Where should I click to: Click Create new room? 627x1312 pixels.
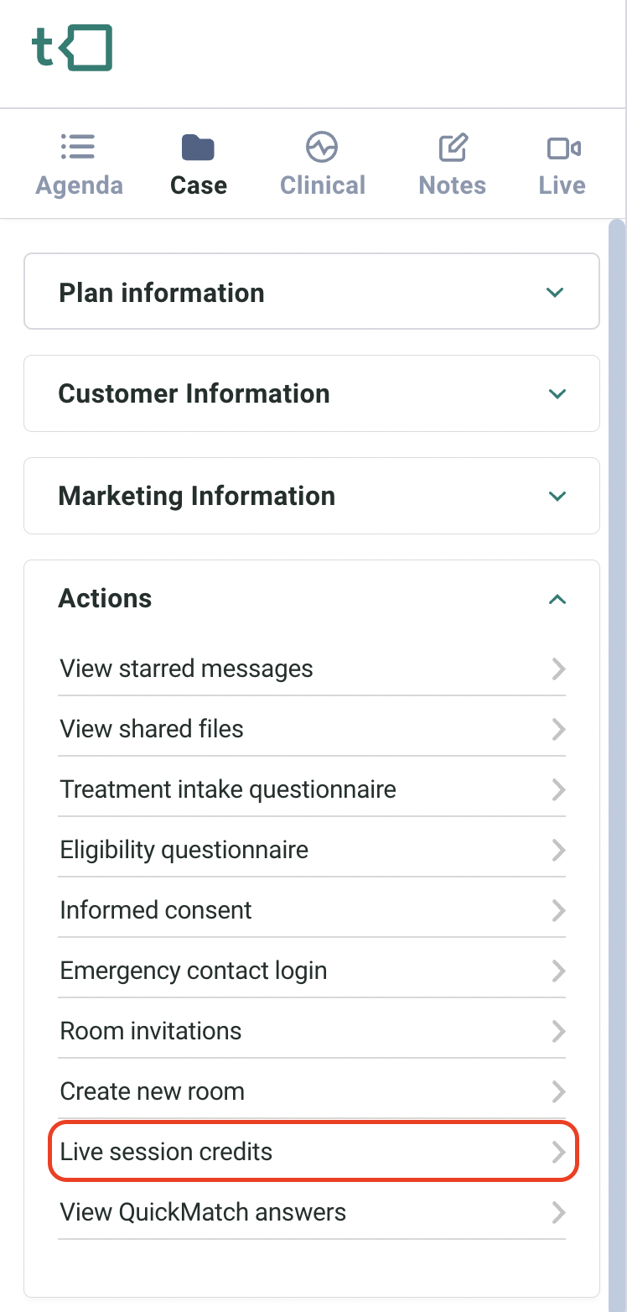point(312,1091)
